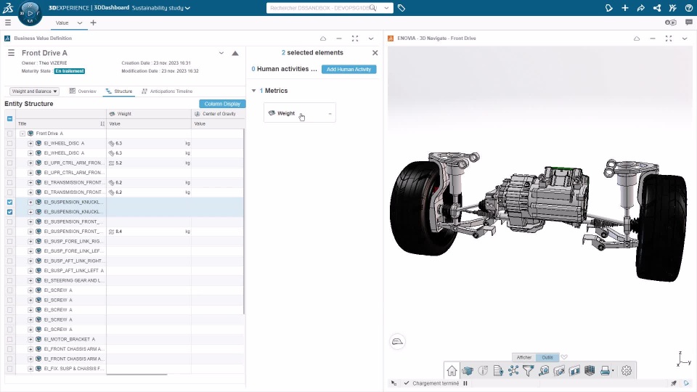Click the 3D view home icon
This screenshot has height=392, width=697.
[x=452, y=371]
